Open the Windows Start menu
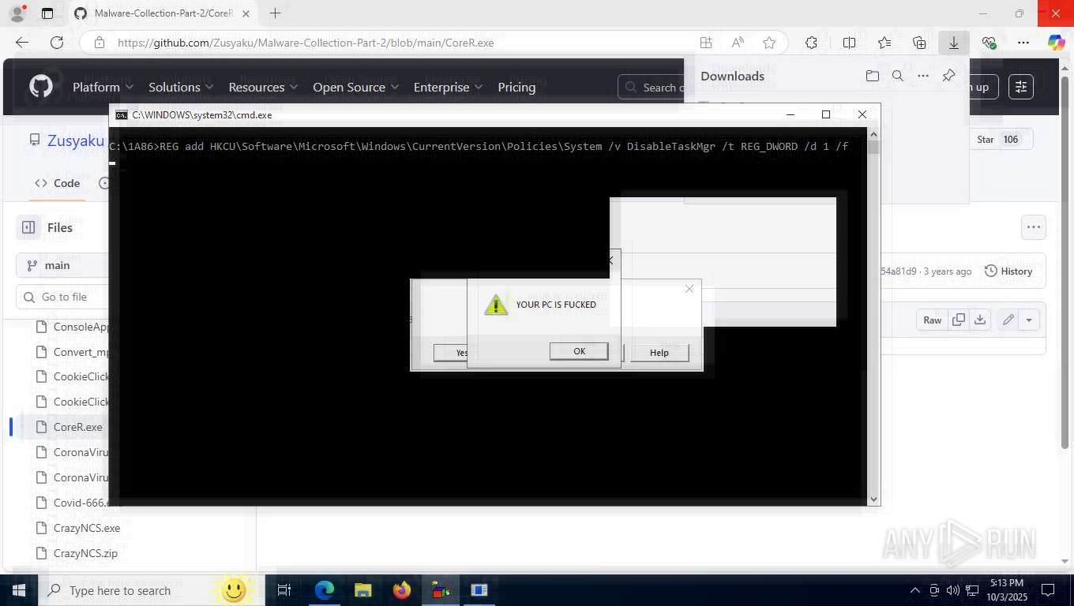The height and width of the screenshot is (606, 1074). tap(19, 590)
